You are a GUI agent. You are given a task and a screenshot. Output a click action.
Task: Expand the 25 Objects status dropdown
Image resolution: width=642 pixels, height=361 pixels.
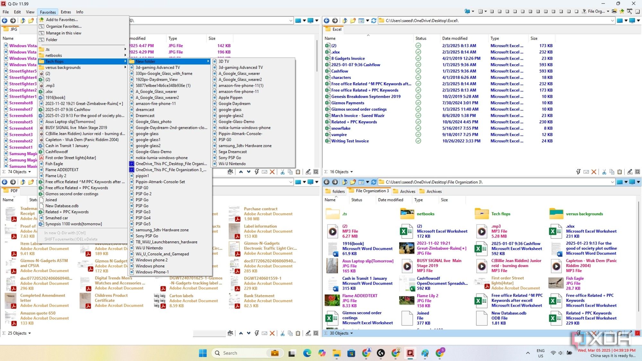[30, 333]
